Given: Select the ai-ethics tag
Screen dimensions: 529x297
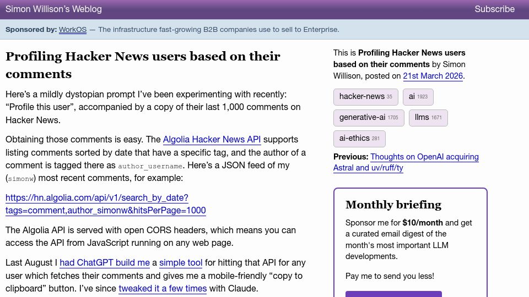Looking at the screenshot, I should coord(359,139).
